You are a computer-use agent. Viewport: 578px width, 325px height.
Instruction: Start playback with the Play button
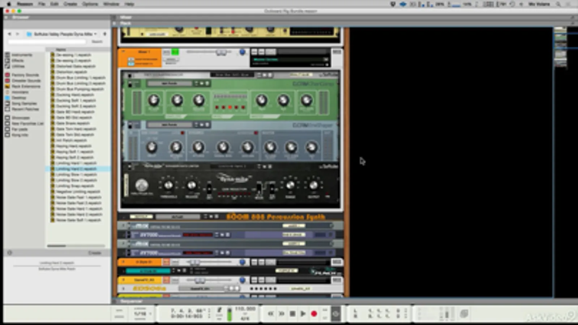303,314
